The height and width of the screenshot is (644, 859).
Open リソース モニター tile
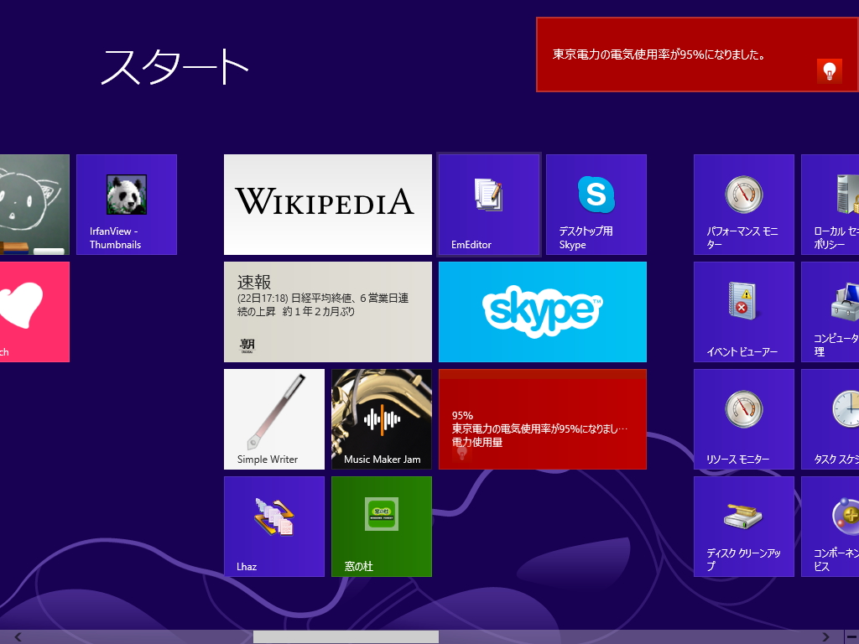tap(744, 419)
